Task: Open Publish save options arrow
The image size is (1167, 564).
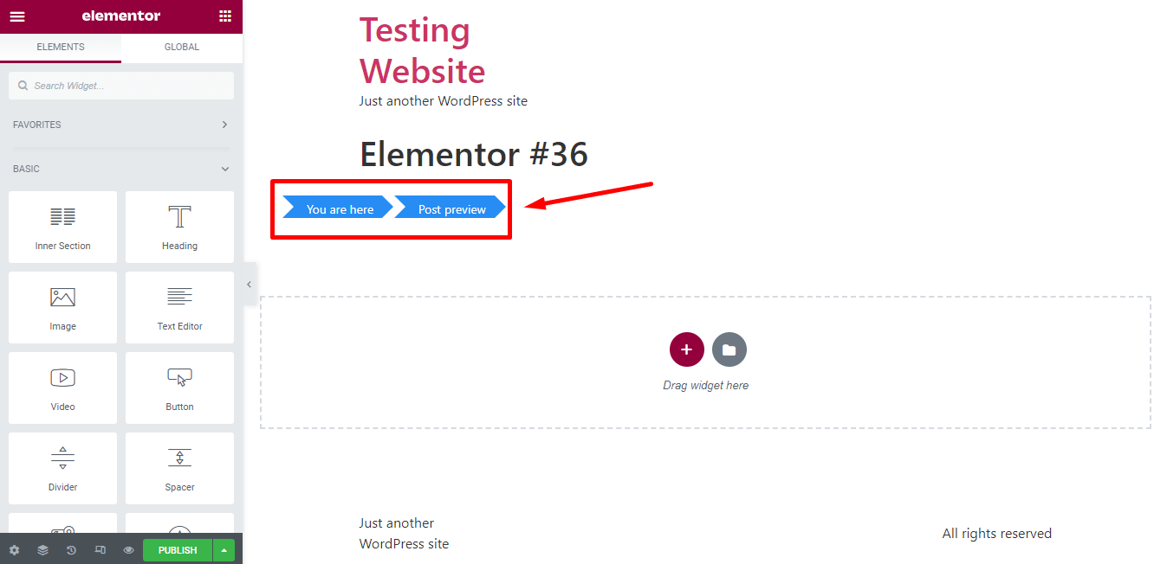Action: (x=224, y=550)
